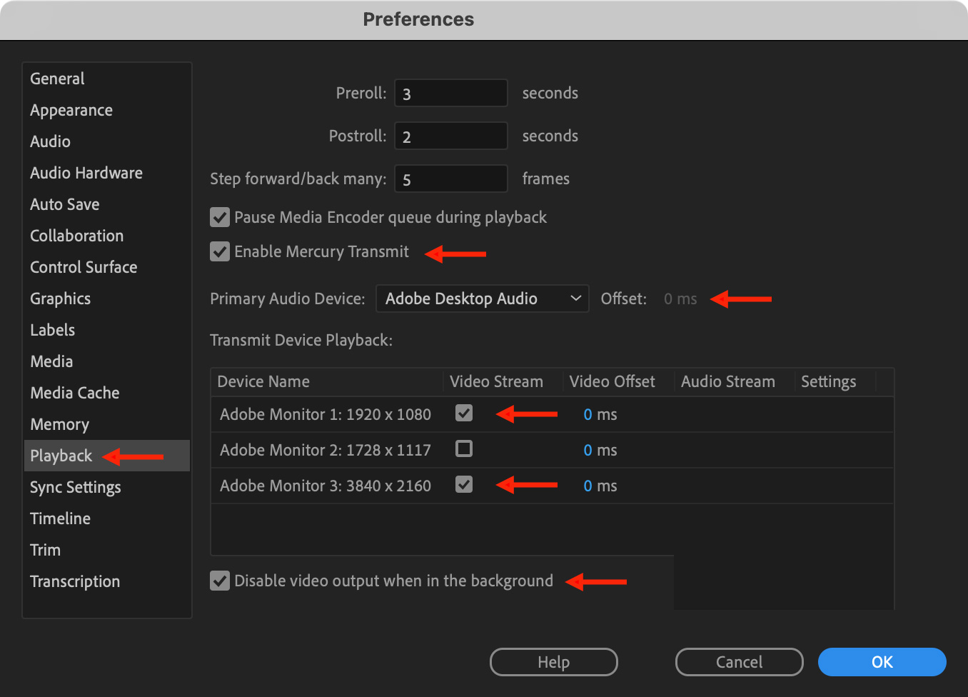Select the Adobe Monitor 2: 1728 x 1117 row
The width and height of the screenshot is (968, 697).
pos(552,450)
